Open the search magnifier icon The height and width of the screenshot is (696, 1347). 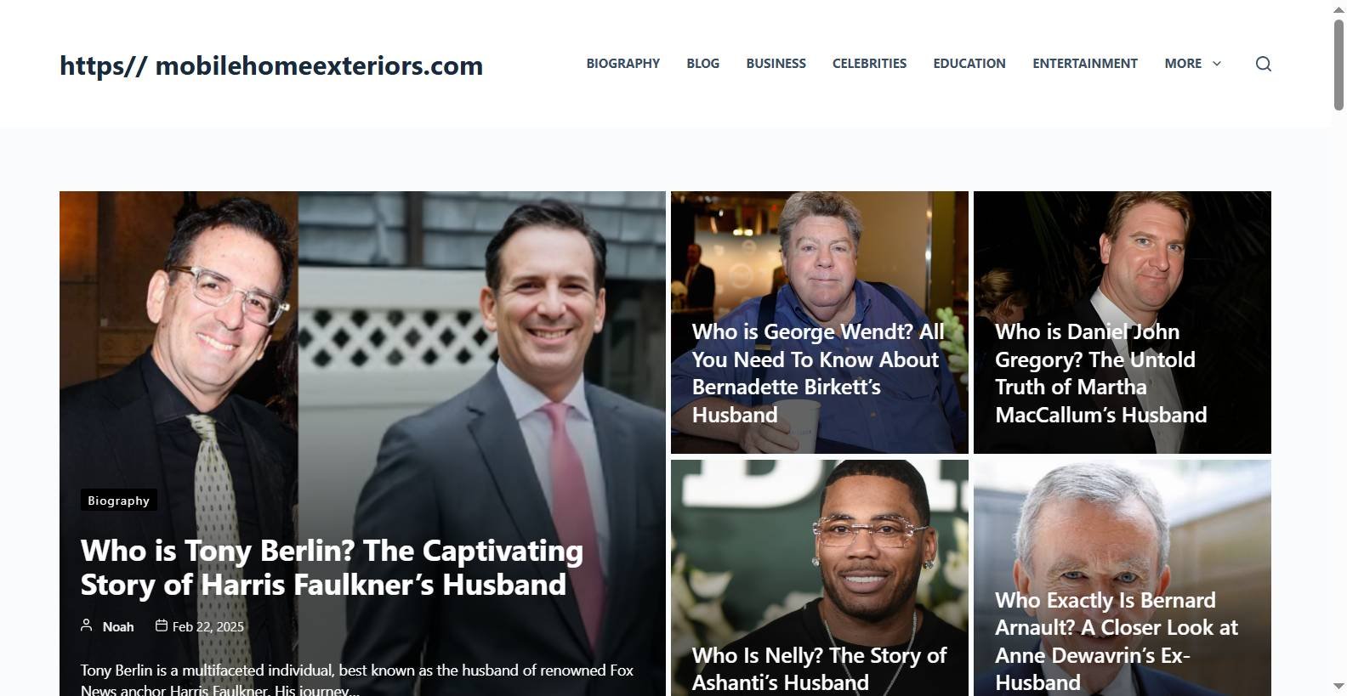(1263, 64)
